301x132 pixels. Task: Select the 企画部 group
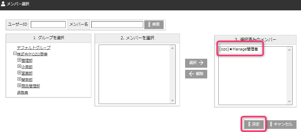point(27,67)
